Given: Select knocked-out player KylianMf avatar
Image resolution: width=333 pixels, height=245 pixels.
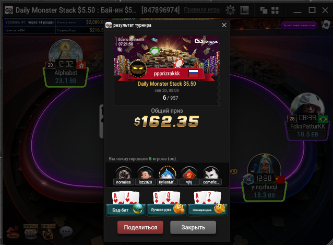Looking at the screenshot, I should pos(167,173).
